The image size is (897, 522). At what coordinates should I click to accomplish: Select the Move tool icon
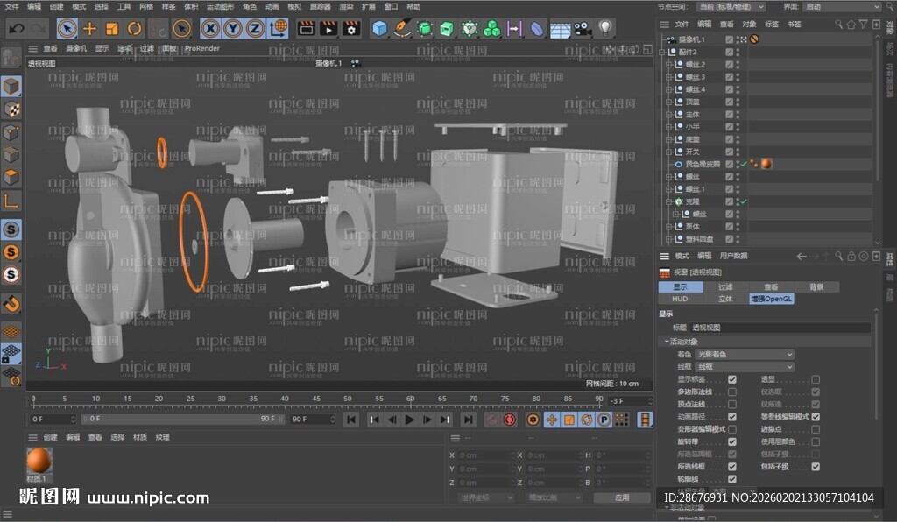(x=90, y=28)
